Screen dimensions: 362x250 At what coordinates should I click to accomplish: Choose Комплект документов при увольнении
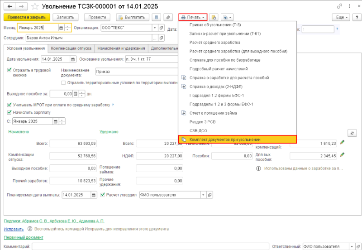point(237,139)
